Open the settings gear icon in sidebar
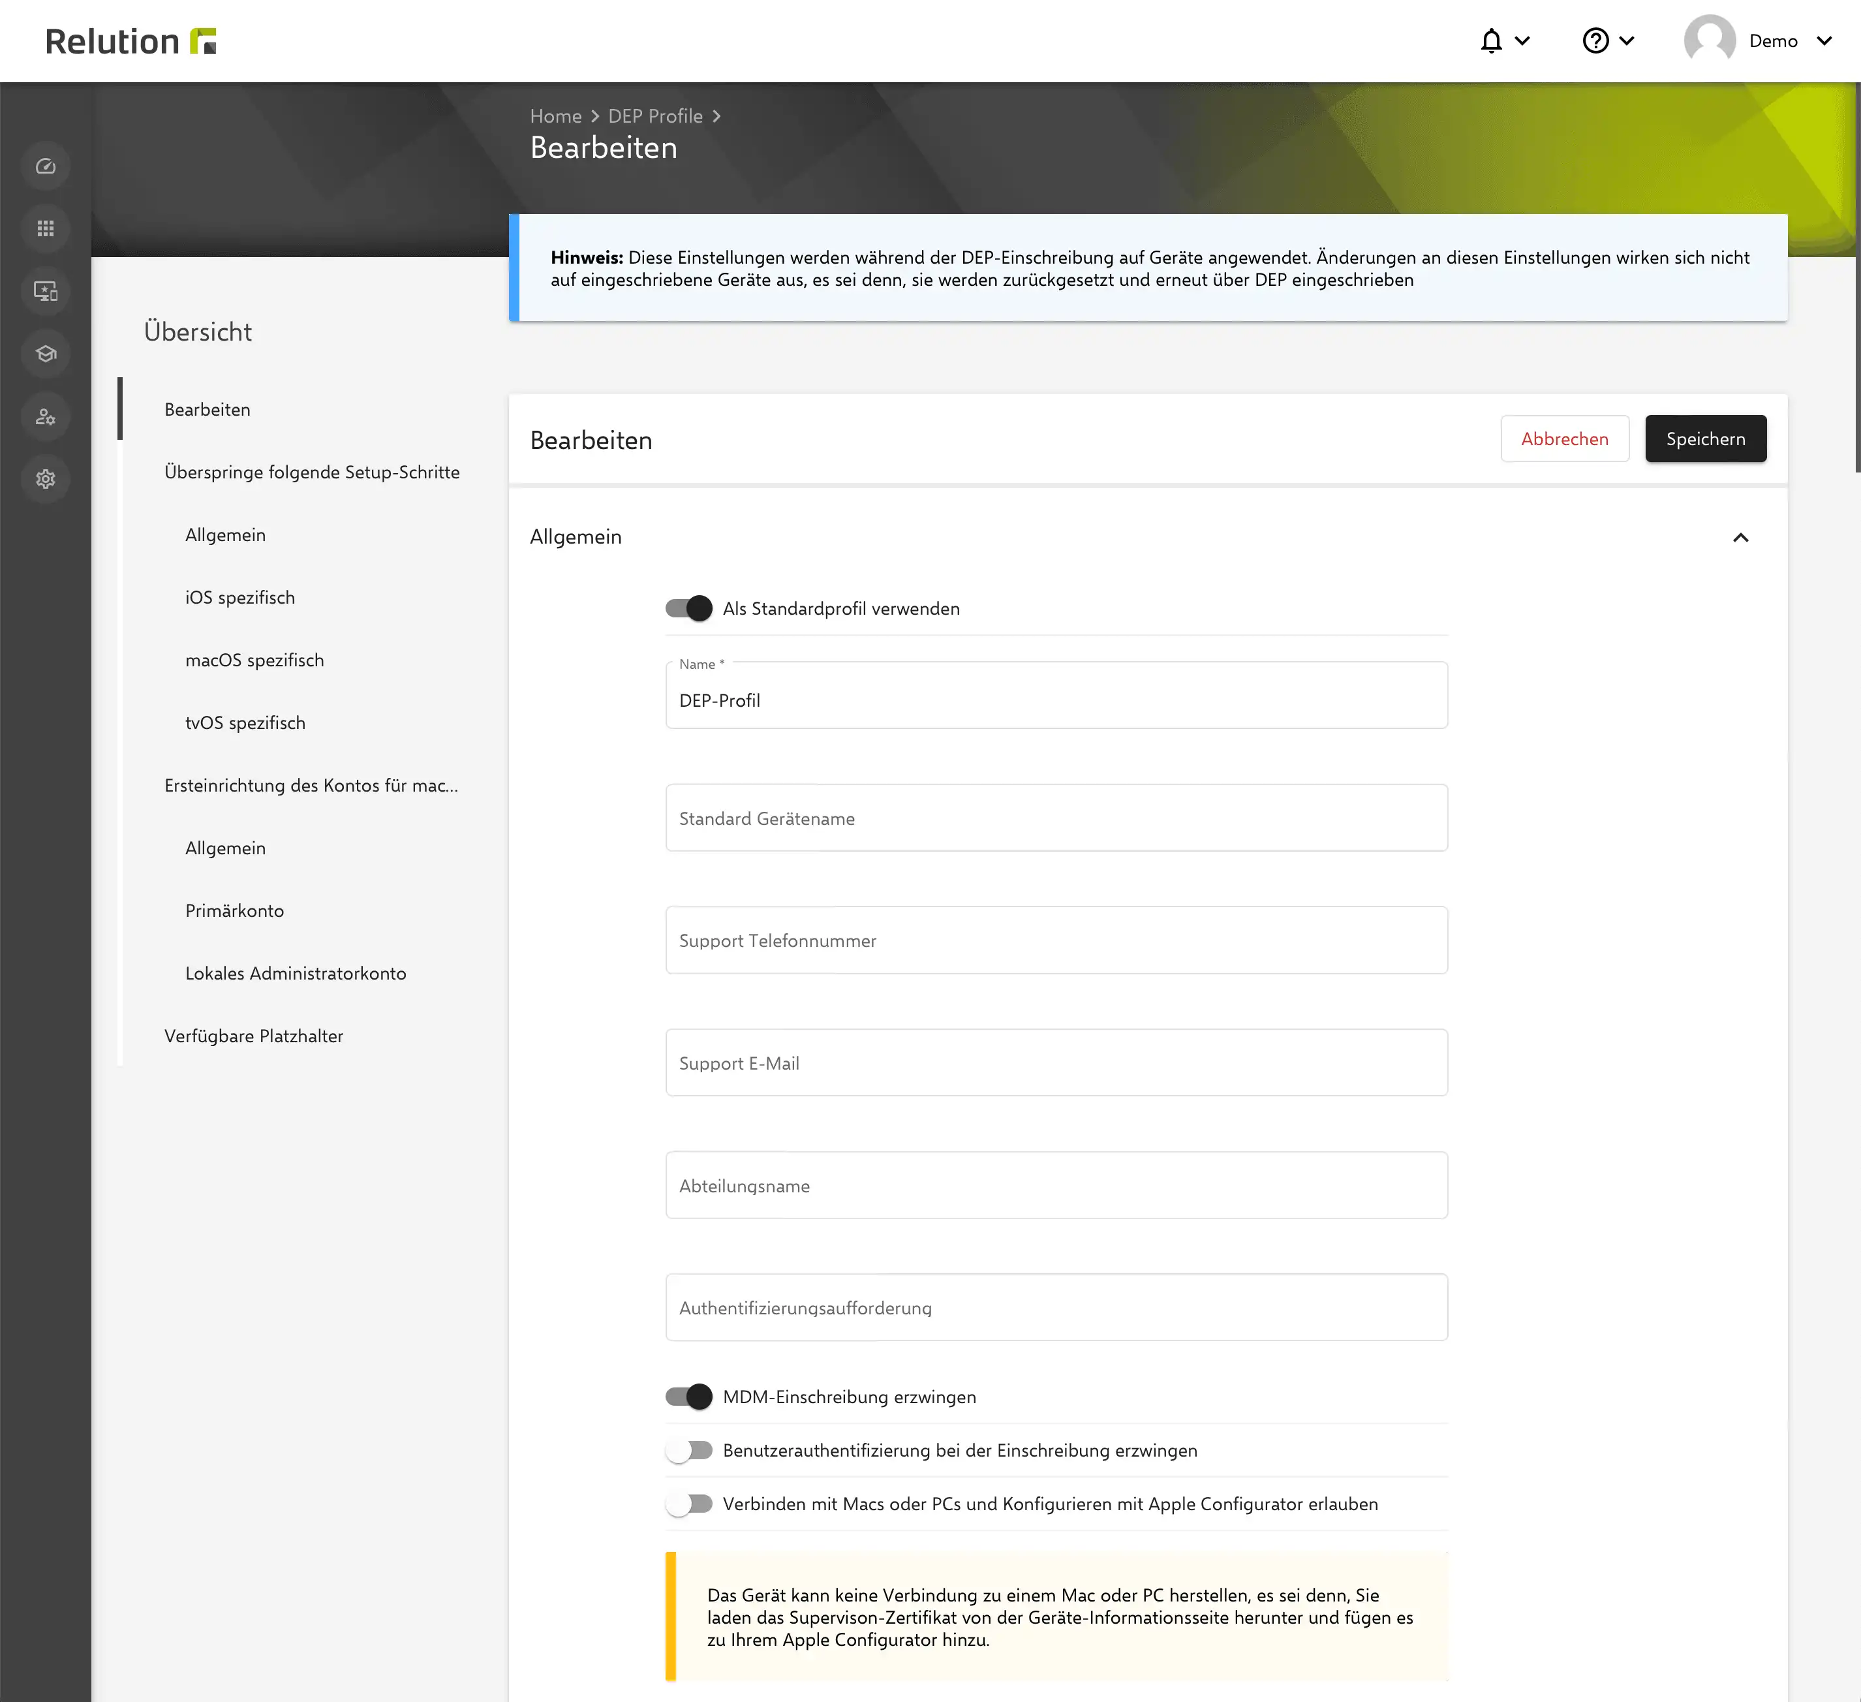1861x1702 pixels. coord(45,479)
